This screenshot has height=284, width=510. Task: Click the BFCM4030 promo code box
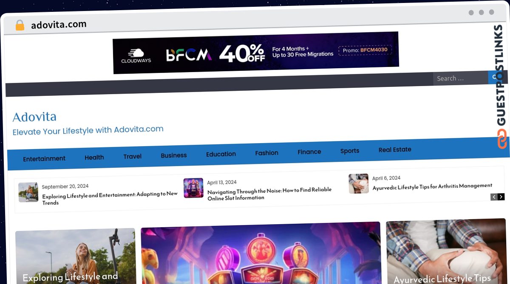365,50
